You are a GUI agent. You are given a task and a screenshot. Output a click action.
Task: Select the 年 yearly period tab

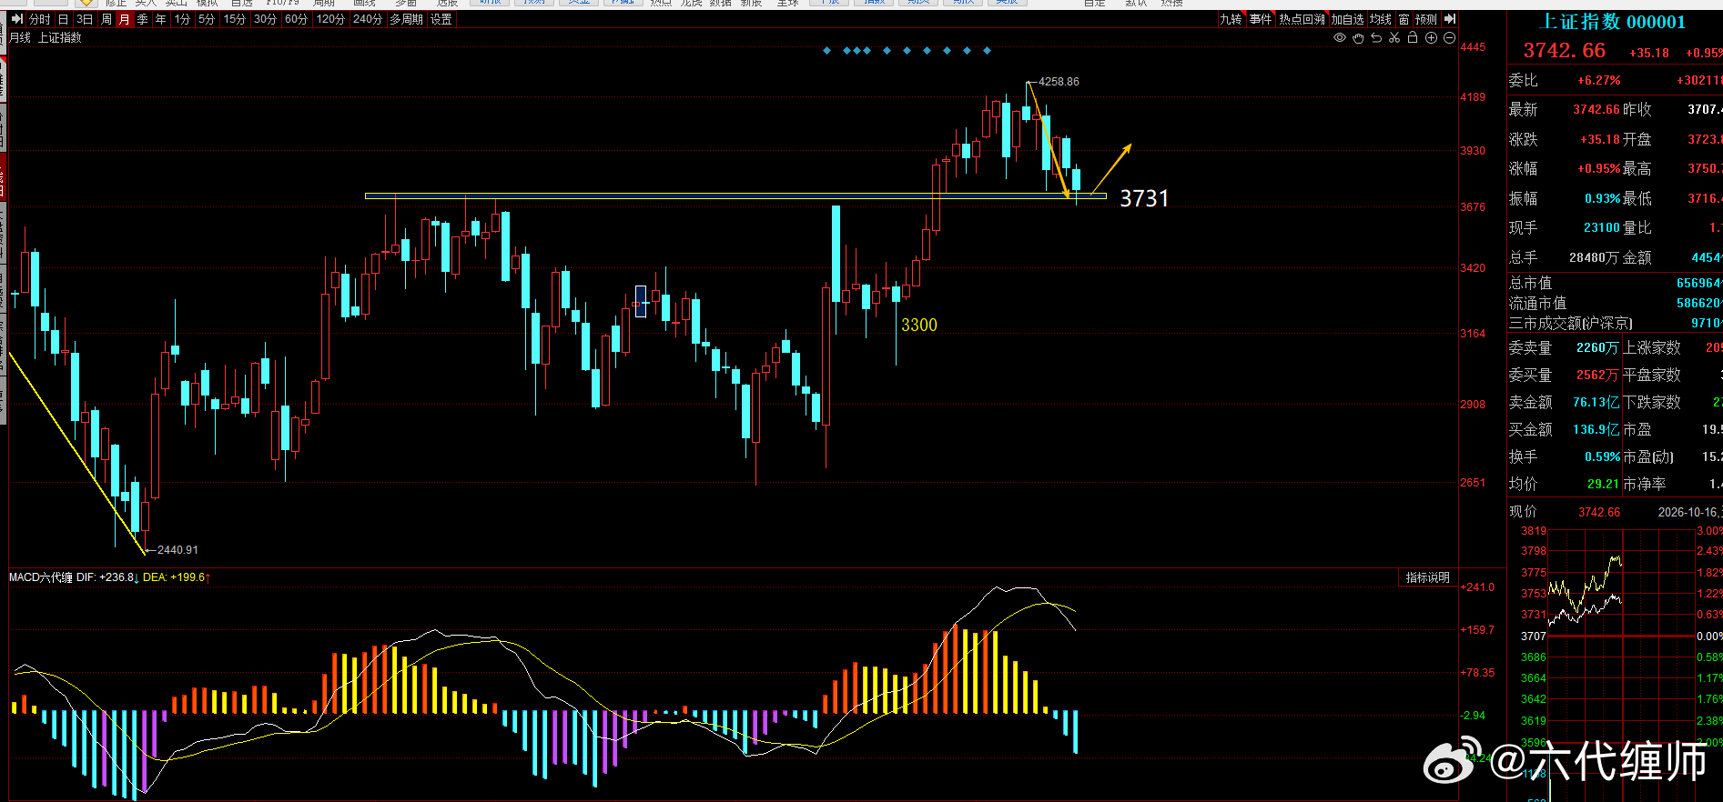[x=161, y=19]
